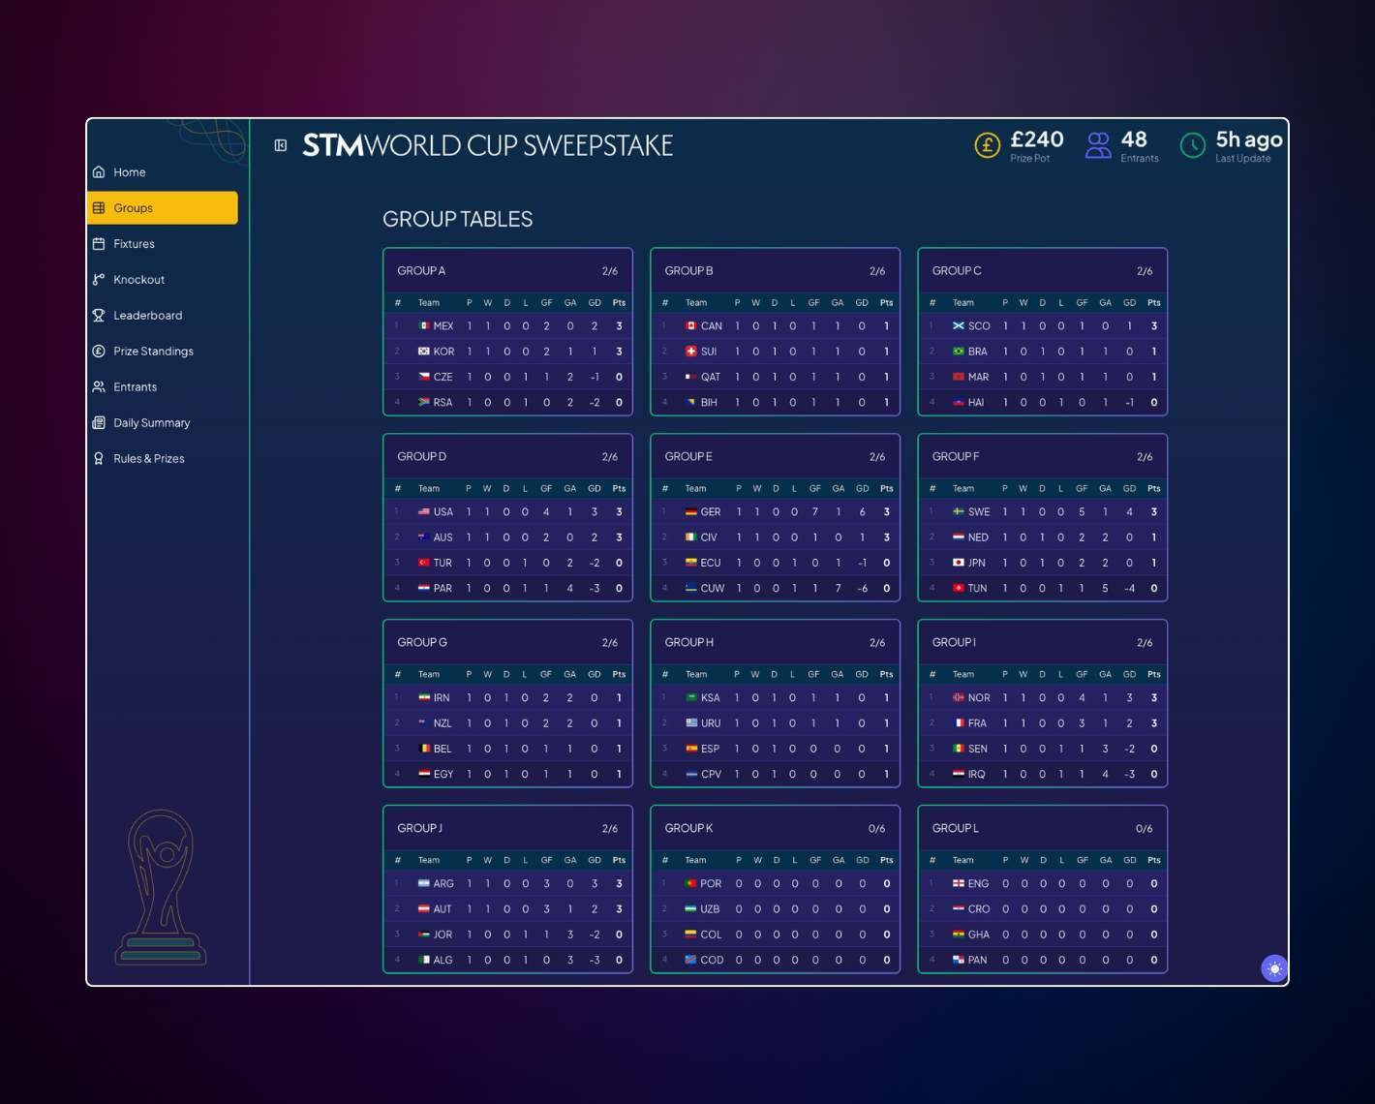Collapse the sidebar with the panel icon

(281, 145)
